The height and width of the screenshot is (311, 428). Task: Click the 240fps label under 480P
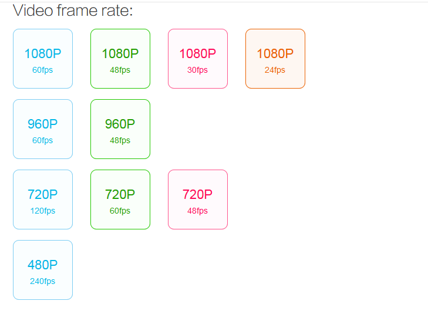[43, 281]
